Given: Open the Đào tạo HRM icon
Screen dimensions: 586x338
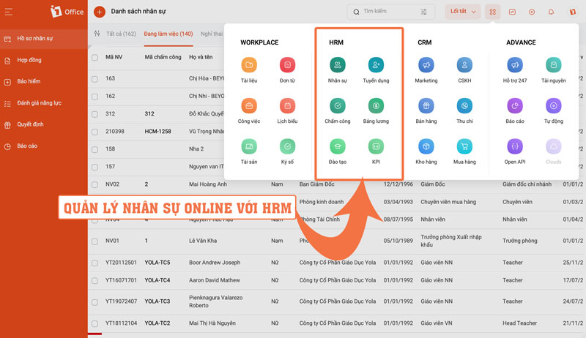Looking at the screenshot, I should tap(338, 146).
